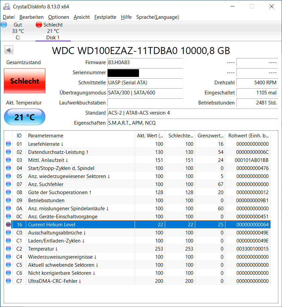282x307 pixels.
Task: Click the Firmware field 83.H0A83
Action: tap(145, 62)
